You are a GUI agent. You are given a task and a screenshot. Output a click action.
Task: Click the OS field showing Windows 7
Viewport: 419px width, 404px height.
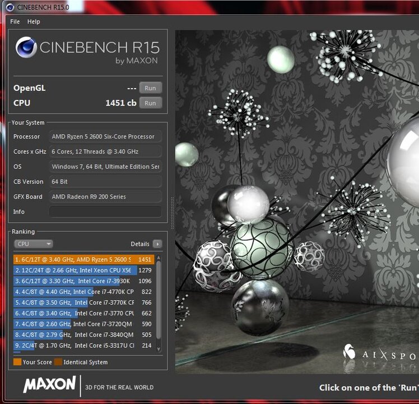(105, 167)
